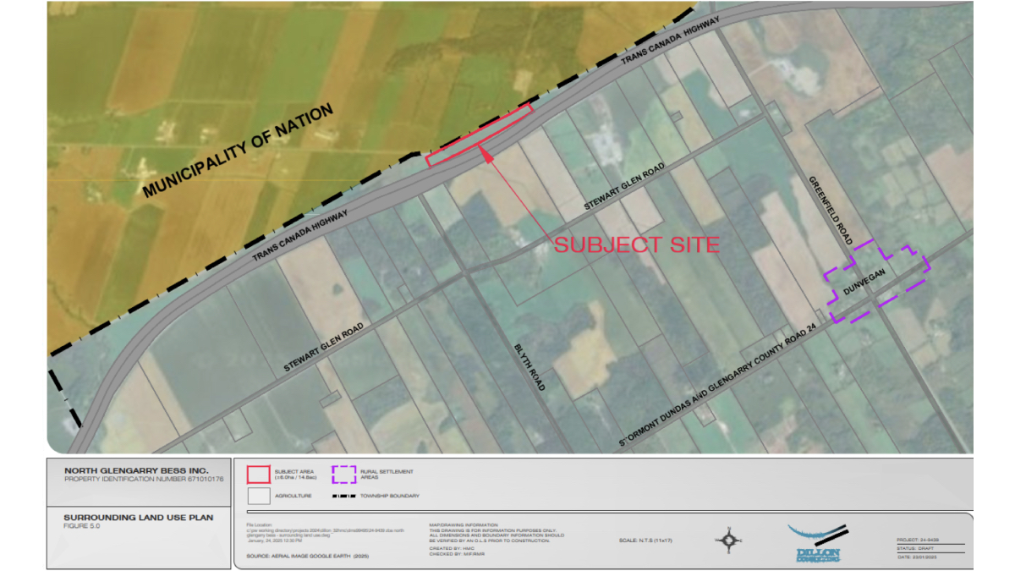The width and height of the screenshot is (1015, 571).
Task: Click the Greenfield Road label
Action: click(828, 211)
